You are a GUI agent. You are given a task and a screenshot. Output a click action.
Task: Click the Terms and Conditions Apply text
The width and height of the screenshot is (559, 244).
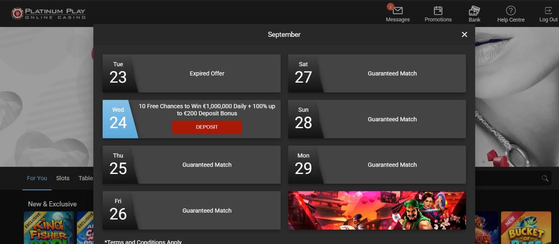(x=143, y=242)
